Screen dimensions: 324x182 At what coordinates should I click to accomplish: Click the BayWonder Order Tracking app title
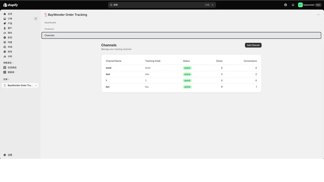point(67,15)
